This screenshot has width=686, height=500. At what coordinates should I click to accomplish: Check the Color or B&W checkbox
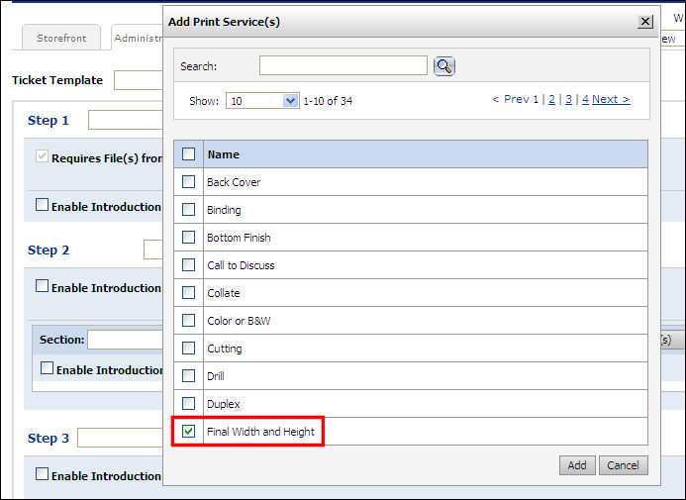(x=188, y=321)
